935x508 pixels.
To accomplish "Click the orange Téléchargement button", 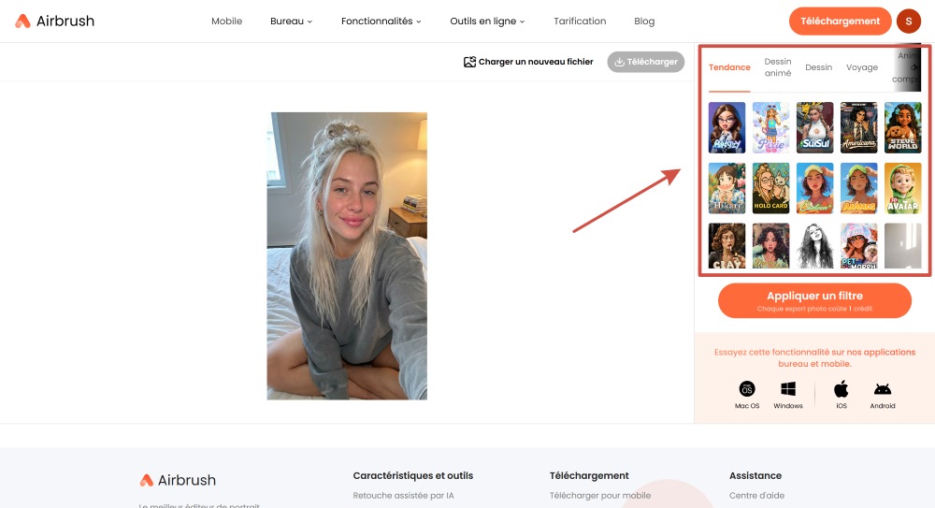I will click(x=840, y=21).
